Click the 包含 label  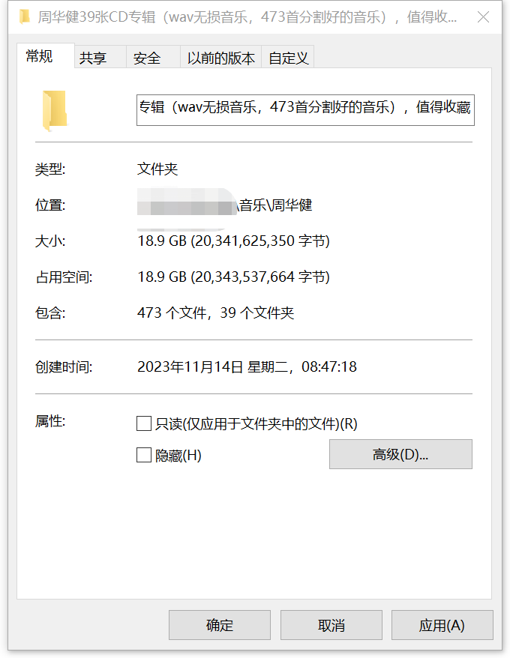pos(50,313)
